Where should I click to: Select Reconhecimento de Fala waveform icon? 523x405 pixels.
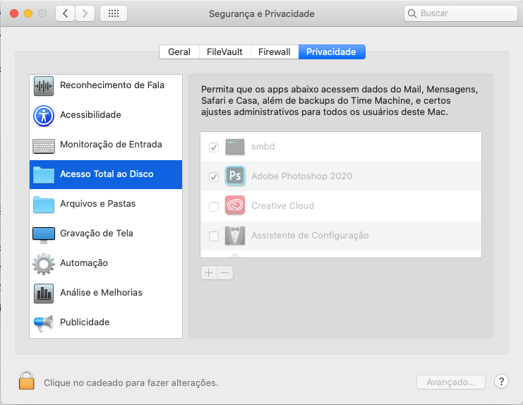pyautogui.click(x=44, y=85)
